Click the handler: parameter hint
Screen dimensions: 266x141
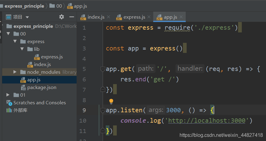pos(190,69)
